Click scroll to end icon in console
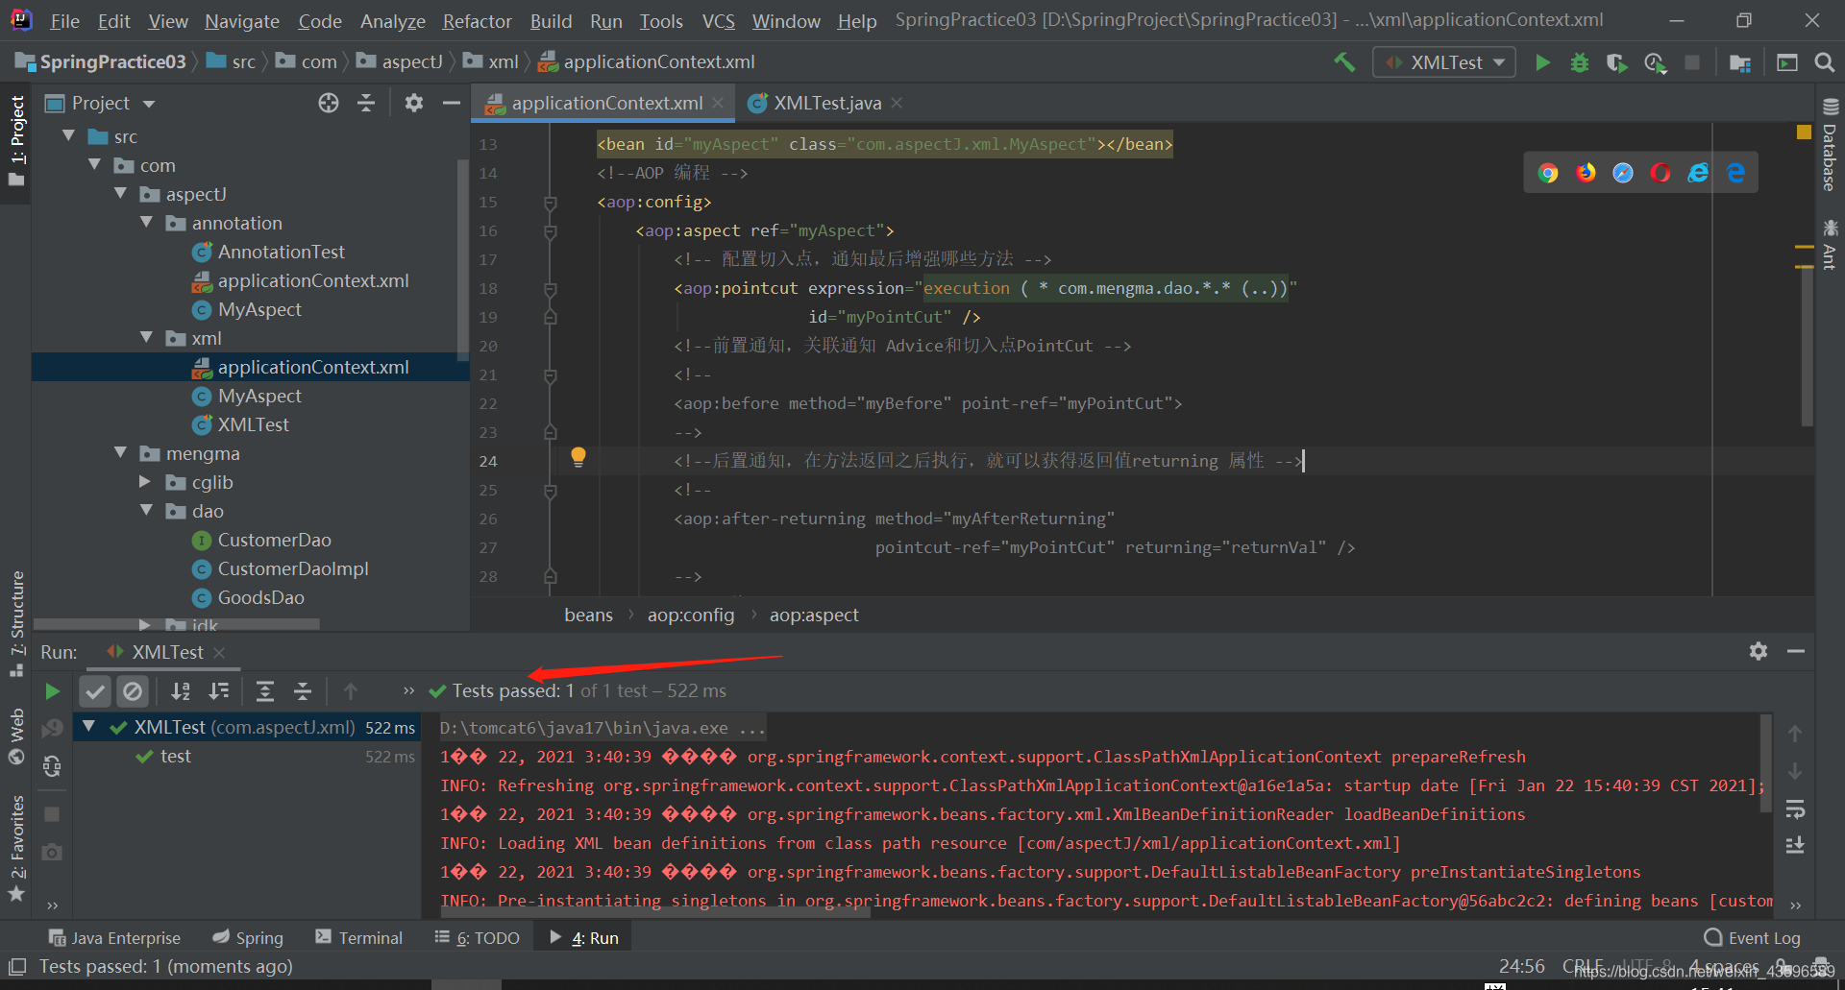Viewport: 1845px width, 990px height. point(1795,846)
